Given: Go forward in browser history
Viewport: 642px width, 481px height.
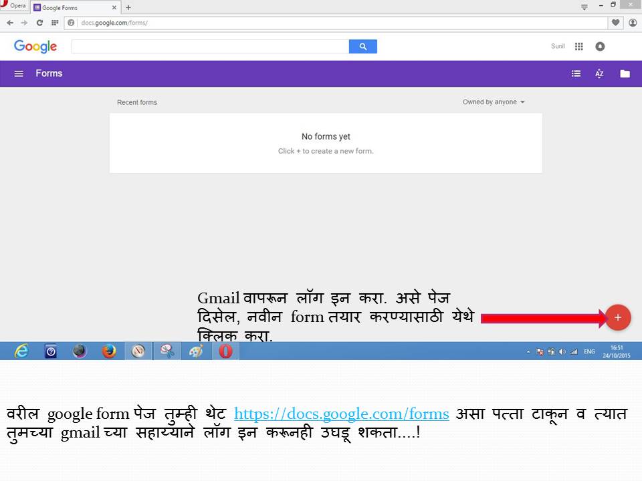Looking at the screenshot, I should tap(25, 23).
